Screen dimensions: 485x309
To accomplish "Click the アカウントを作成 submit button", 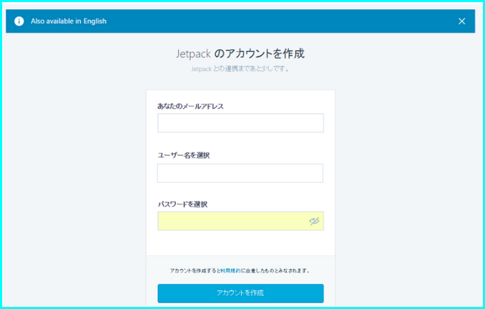I will pyautogui.click(x=240, y=293).
